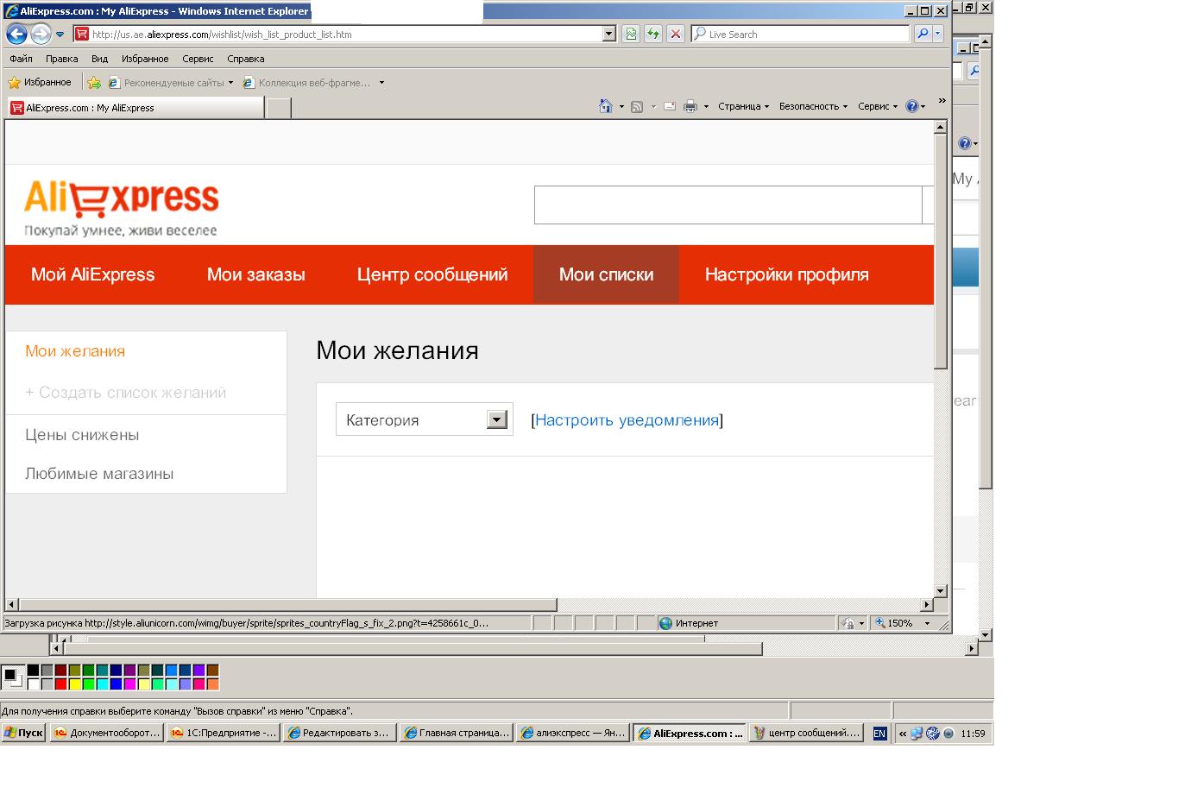
Task: Select the Мои списки tab
Action: pos(606,274)
